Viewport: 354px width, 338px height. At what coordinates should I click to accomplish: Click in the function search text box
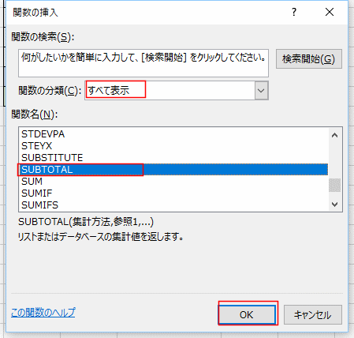pos(143,63)
